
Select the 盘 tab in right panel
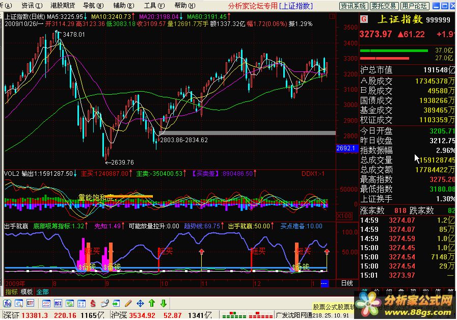tap(401, 290)
